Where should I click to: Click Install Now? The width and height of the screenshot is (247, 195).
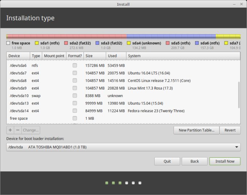click(x=225, y=161)
